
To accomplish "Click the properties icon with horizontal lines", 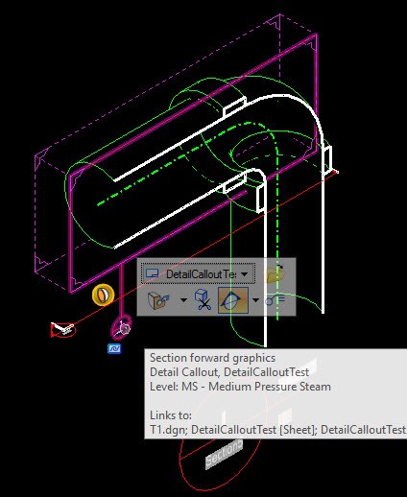I will pyautogui.click(x=275, y=300).
